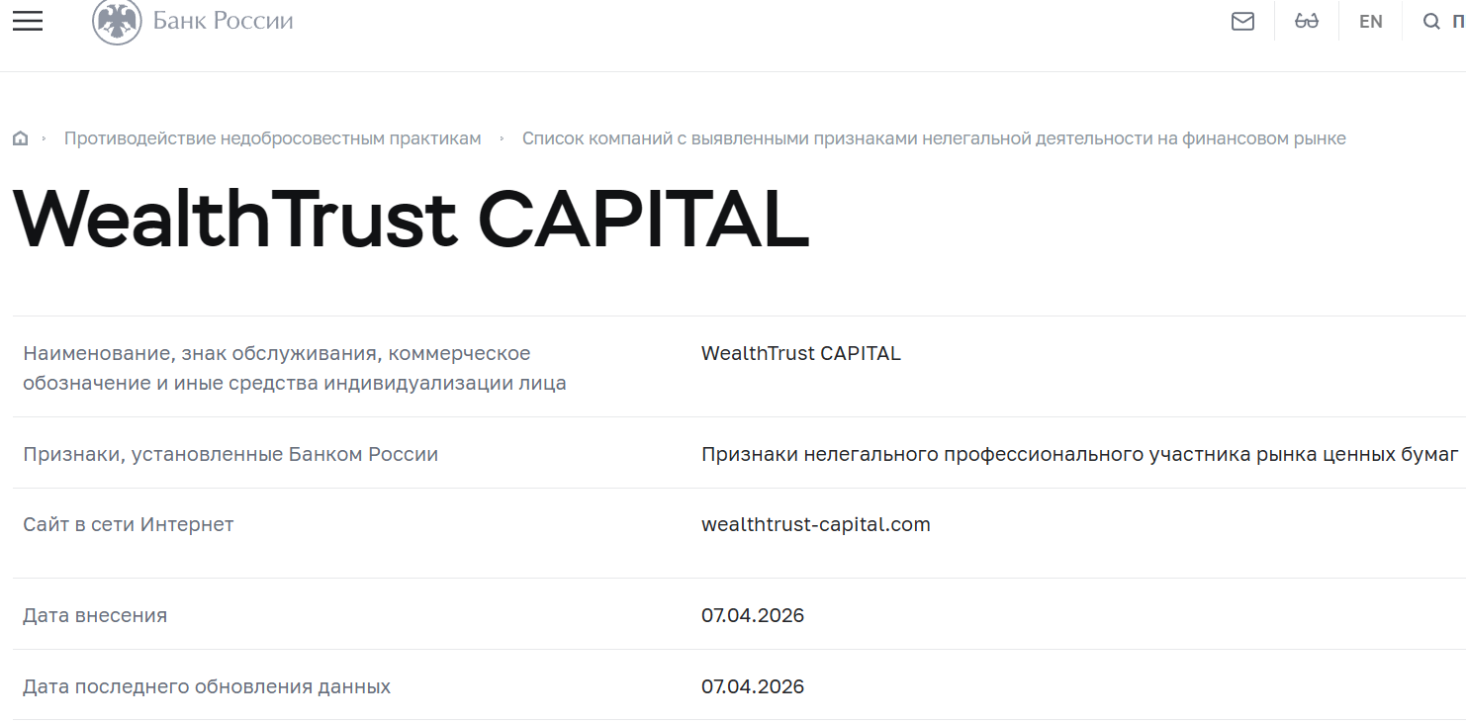Click the chevron before 'Список компаний' breadcrumb
Image resolution: width=1466 pixels, height=723 pixels.
[503, 137]
